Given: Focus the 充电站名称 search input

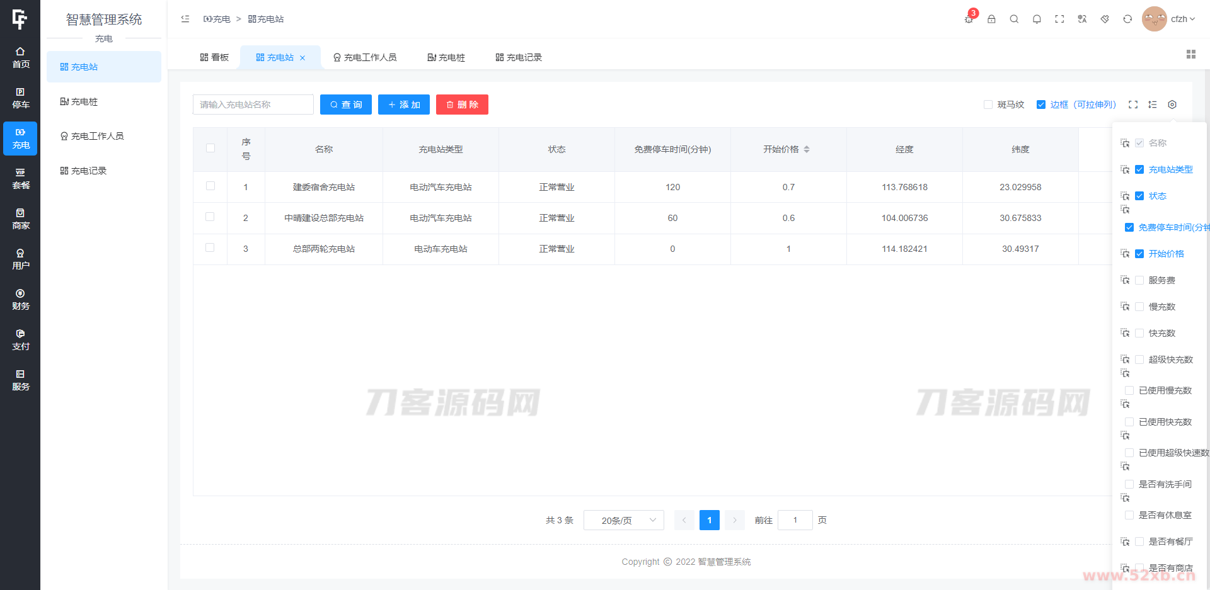Looking at the screenshot, I should coord(253,105).
